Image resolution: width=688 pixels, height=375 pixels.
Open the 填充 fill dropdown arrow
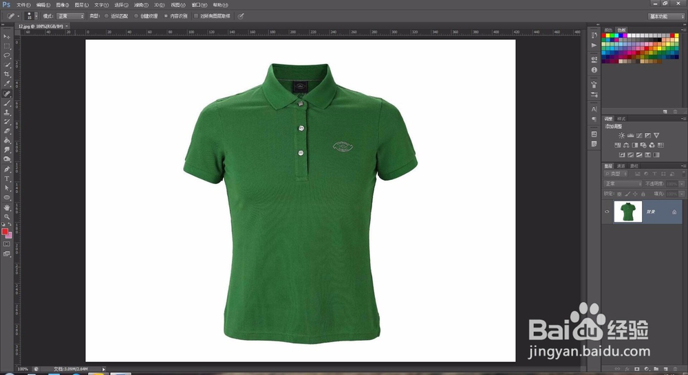point(682,194)
